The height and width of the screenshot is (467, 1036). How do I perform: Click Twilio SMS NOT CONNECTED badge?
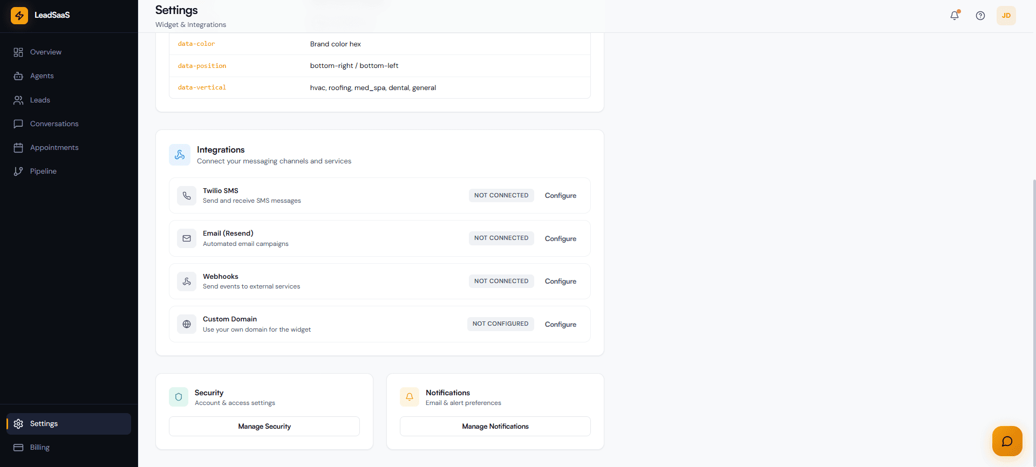(x=501, y=195)
